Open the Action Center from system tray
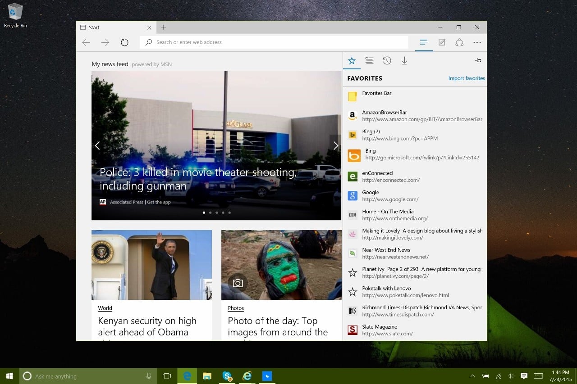 (524, 376)
